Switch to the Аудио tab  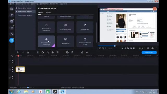pyautogui.click(x=48, y=13)
